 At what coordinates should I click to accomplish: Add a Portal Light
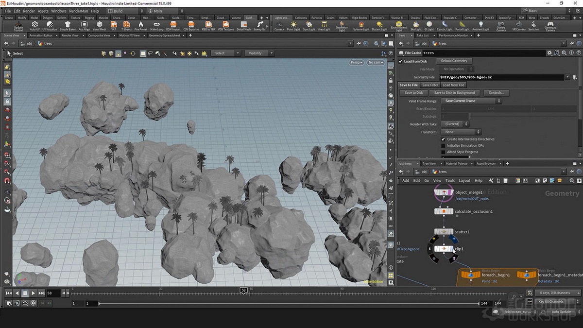pyautogui.click(x=462, y=26)
